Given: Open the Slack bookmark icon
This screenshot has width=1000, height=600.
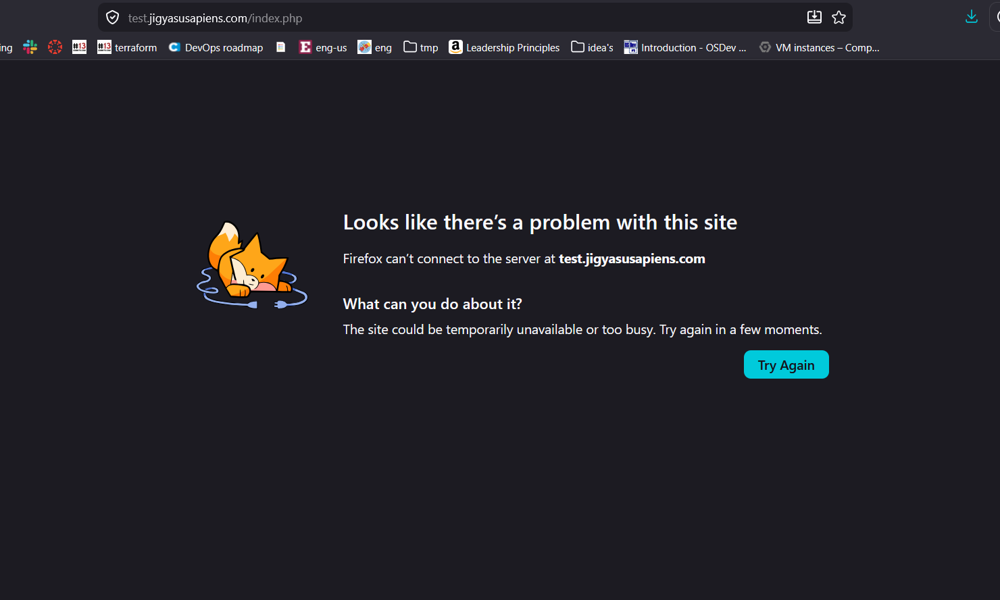Looking at the screenshot, I should click(30, 47).
